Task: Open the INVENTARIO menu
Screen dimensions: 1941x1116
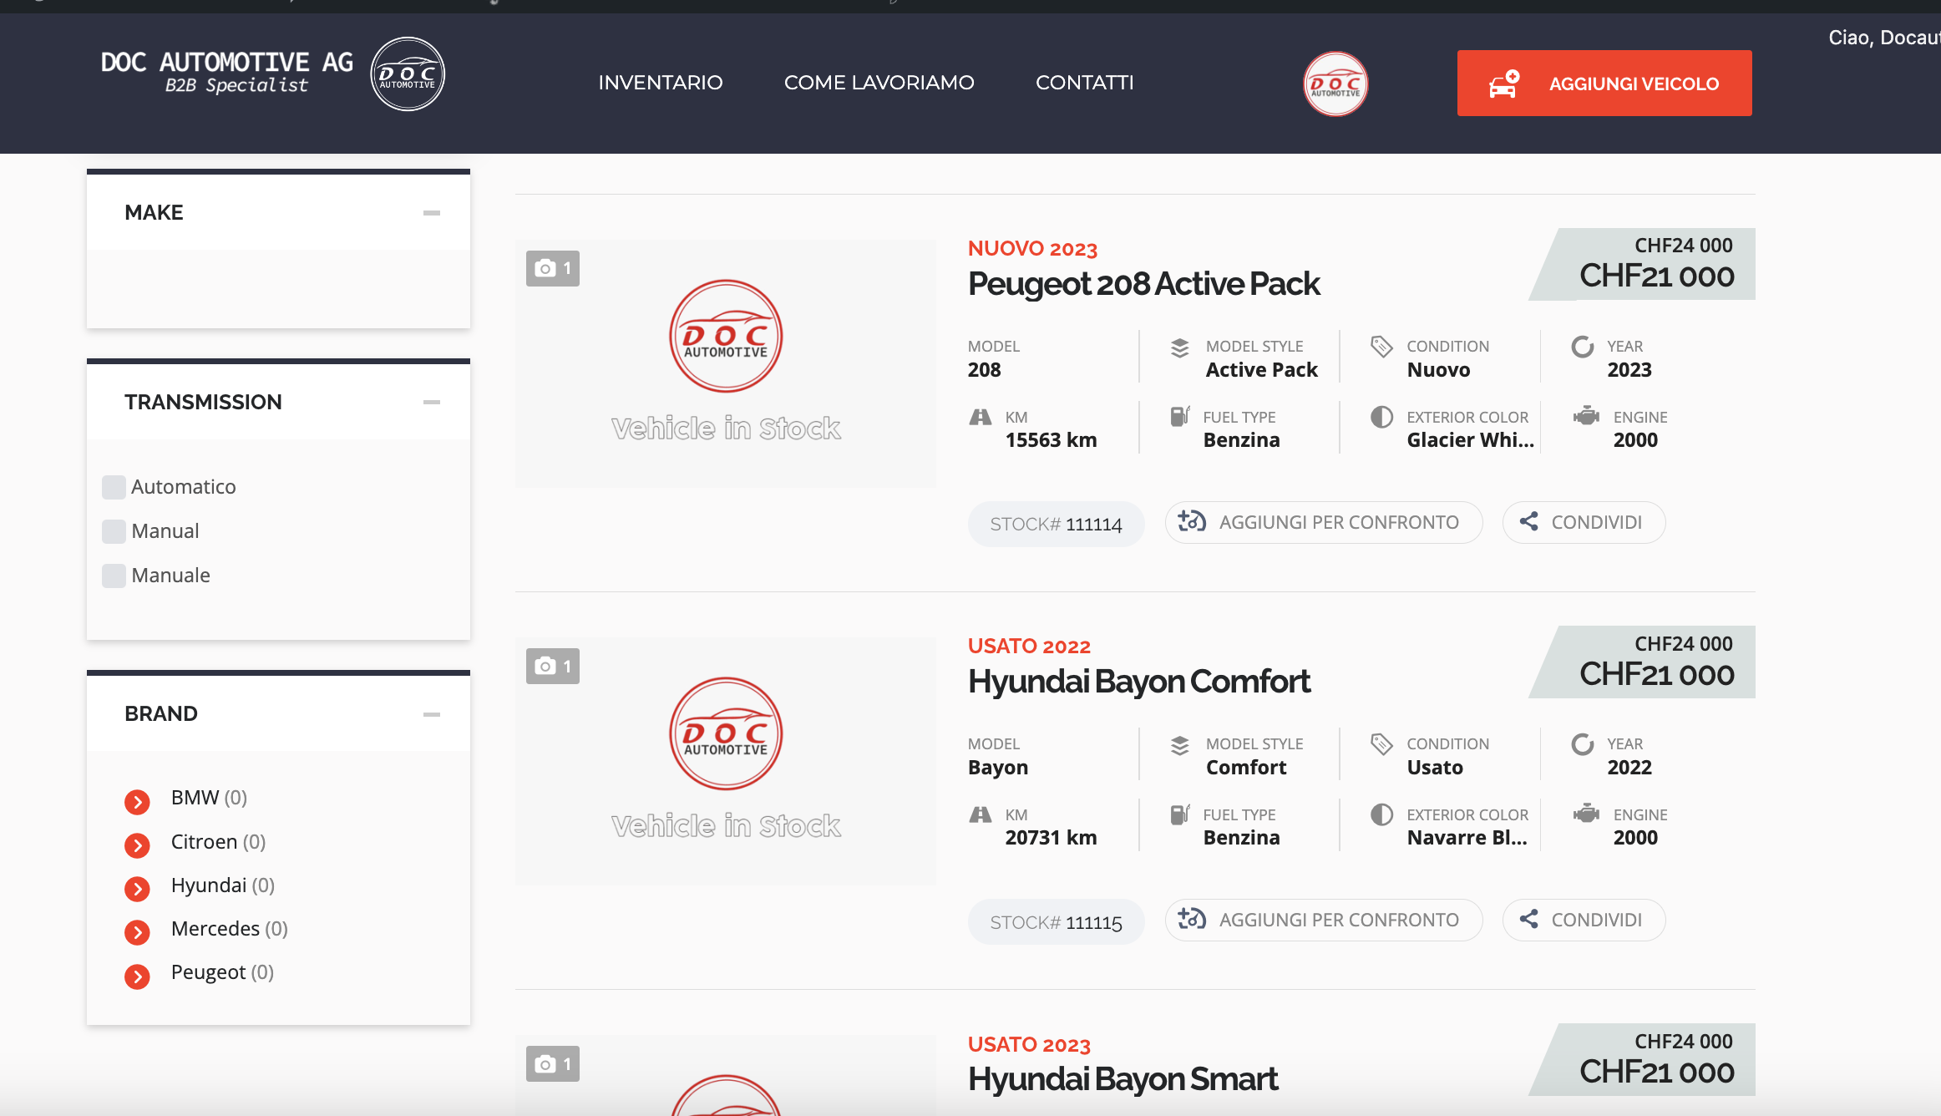Action: coord(660,83)
